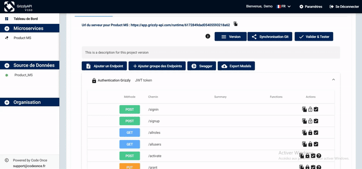This screenshot has width=362, height=169.
Task: Open Tableau de Bord
Action: click(x=26, y=19)
